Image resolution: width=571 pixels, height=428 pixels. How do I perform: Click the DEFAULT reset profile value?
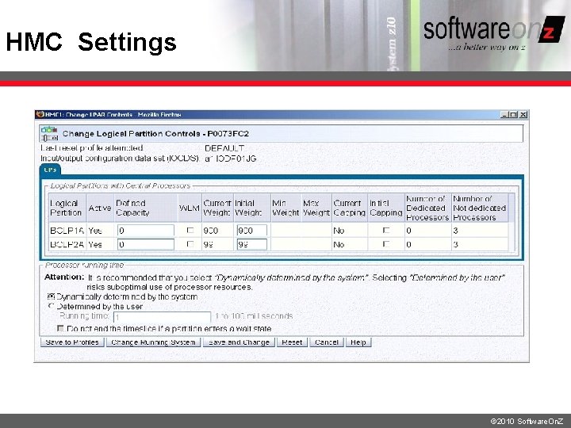224,148
